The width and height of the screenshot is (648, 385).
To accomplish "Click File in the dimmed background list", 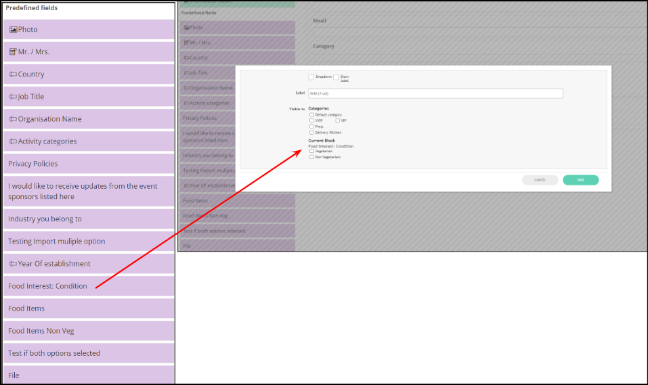I will [x=238, y=246].
